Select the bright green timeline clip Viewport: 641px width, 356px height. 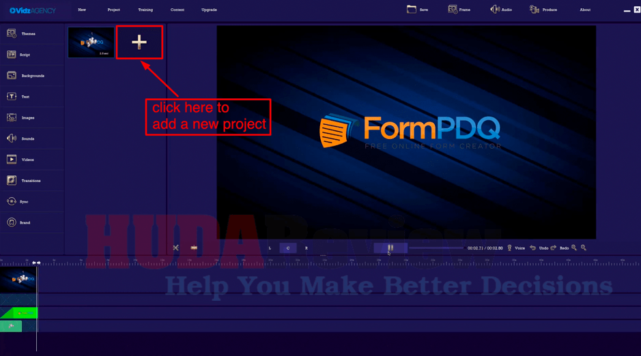pyautogui.click(x=20, y=313)
